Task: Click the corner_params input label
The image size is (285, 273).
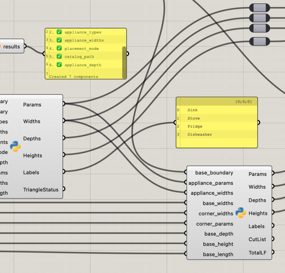Action: (214, 224)
